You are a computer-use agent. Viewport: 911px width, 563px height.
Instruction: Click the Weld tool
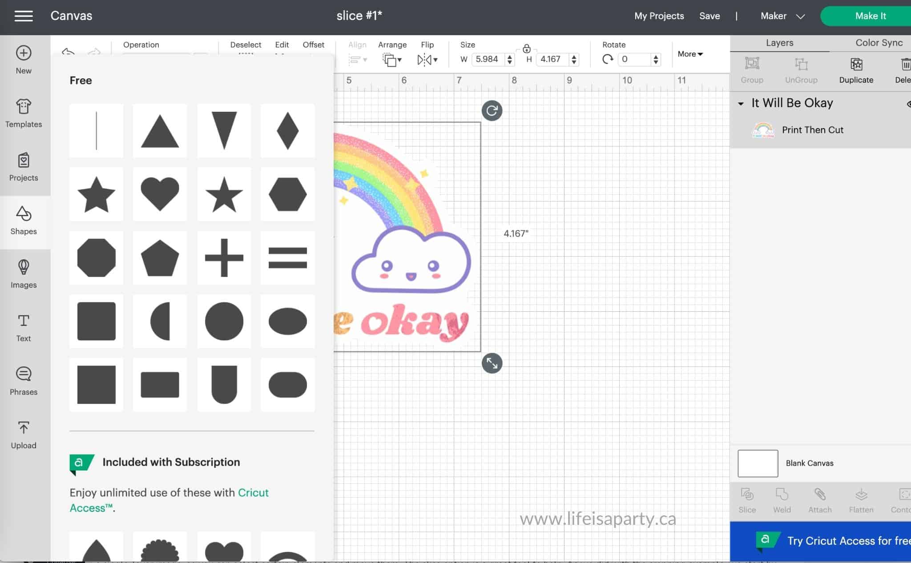782,501
